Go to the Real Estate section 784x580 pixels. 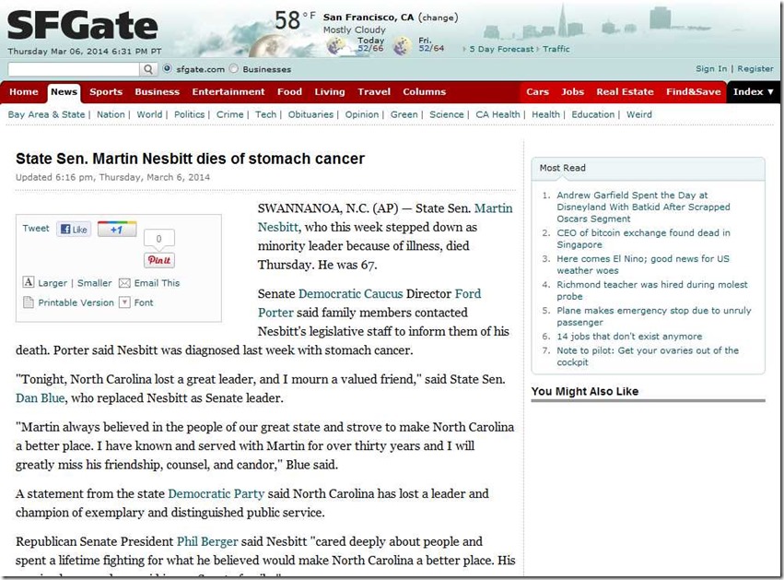click(626, 92)
